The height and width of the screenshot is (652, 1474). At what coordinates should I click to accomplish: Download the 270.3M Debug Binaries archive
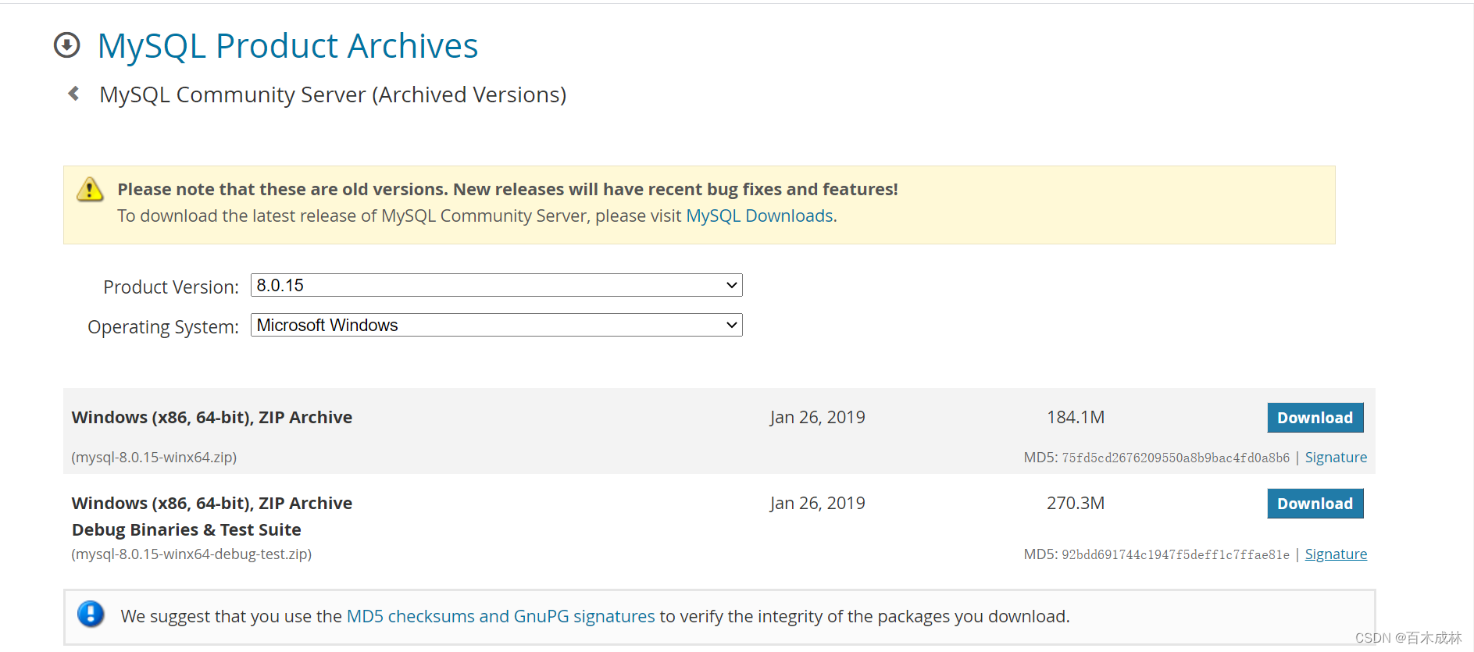(1315, 504)
